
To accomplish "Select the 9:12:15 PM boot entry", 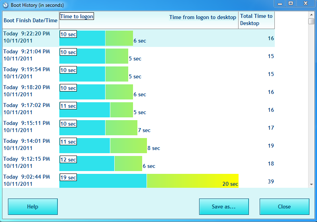I will pyautogui.click(x=139, y=164).
